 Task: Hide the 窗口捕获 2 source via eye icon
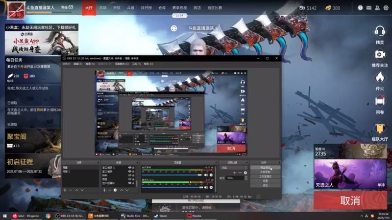129,168
